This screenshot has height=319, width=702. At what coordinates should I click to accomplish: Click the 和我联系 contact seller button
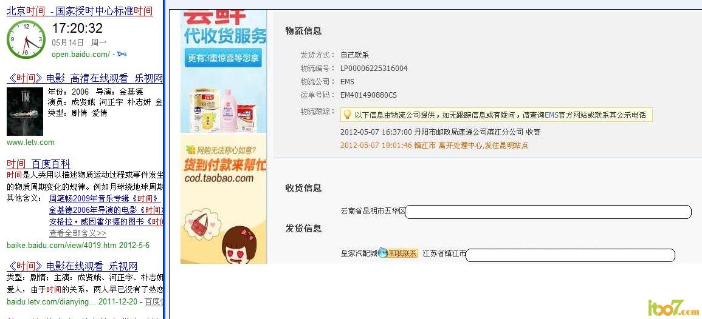(x=402, y=254)
